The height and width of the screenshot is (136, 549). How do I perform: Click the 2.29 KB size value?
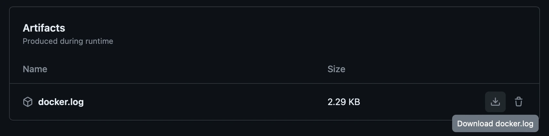coord(344,102)
